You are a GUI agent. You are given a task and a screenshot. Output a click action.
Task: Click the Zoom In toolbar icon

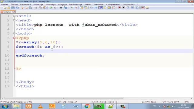coord(72,8)
